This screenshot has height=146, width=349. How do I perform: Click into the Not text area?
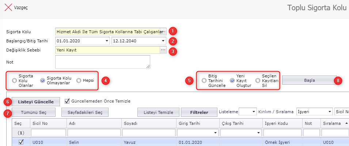coord(102,62)
